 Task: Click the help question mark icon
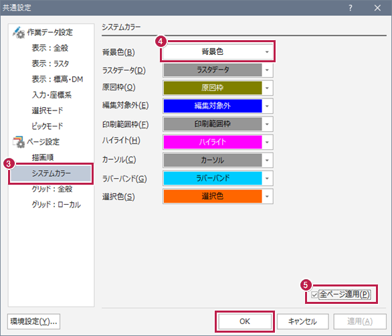tap(351, 8)
